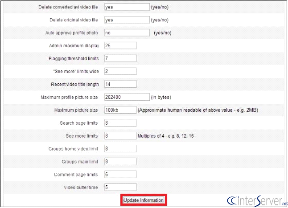The width and height of the screenshot is (288, 208).
Task: Click the "Auto approve profile photo" label
Action: (x=72, y=33)
